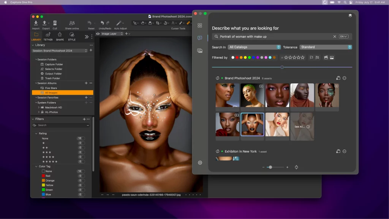Toggle Image Layer visibility eye

[x=98, y=34]
